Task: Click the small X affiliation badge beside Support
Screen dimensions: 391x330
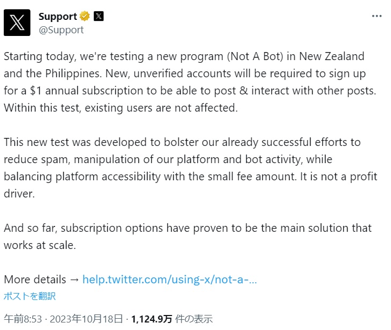Action: coord(99,16)
